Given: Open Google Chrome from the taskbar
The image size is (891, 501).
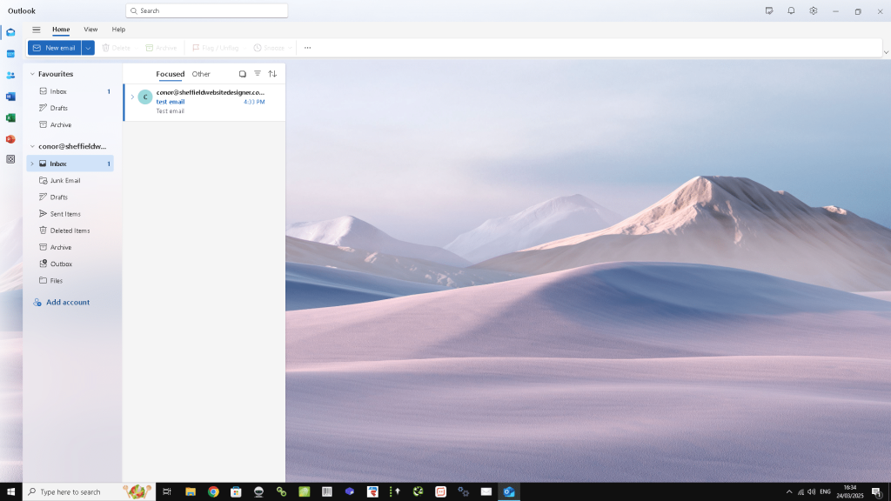Looking at the screenshot, I should click(x=213, y=492).
